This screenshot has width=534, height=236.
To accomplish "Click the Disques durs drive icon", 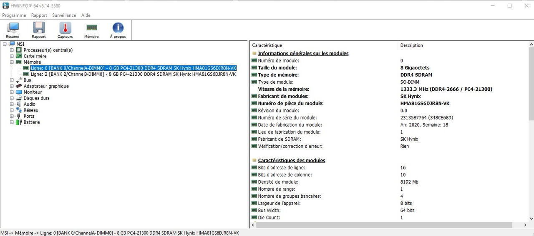I will point(19,98).
